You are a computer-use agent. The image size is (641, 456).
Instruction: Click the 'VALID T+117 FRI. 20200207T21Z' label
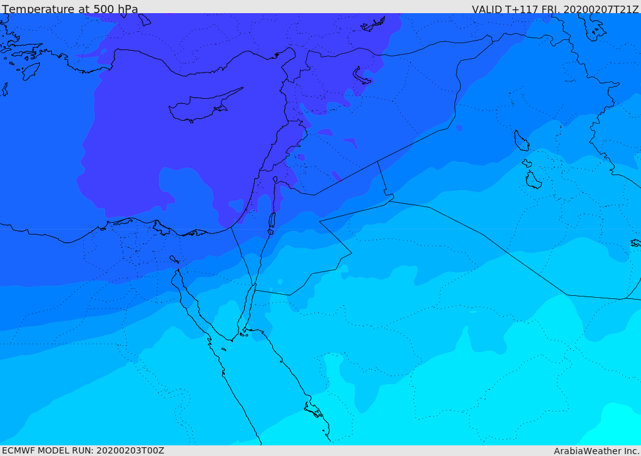pos(555,9)
